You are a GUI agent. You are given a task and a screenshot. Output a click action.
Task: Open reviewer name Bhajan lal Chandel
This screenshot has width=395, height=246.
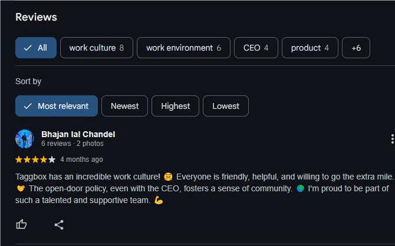click(x=78, y=134)
